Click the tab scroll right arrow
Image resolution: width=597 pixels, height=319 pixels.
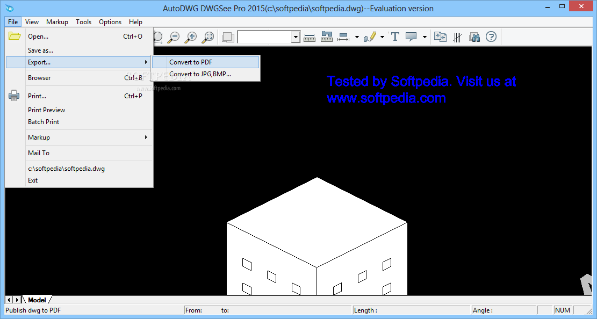[17, 300]
